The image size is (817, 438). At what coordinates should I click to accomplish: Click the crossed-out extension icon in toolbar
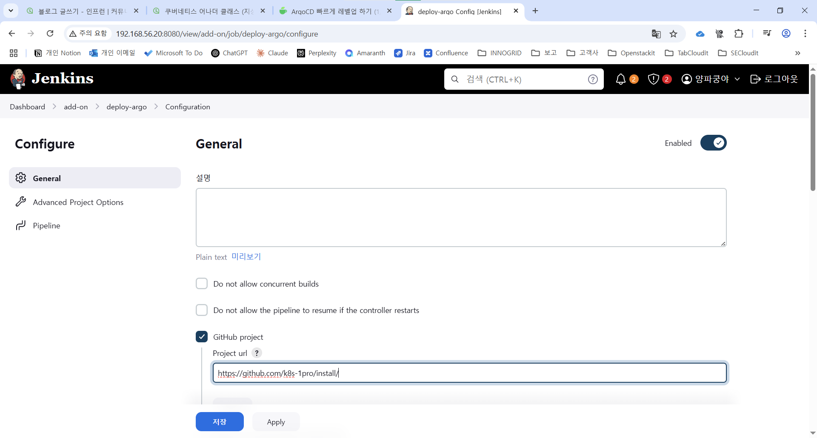coord(720,34)
